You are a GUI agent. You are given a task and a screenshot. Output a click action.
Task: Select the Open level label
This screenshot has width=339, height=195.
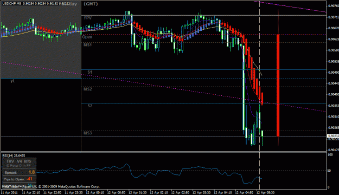pos(87,37)
